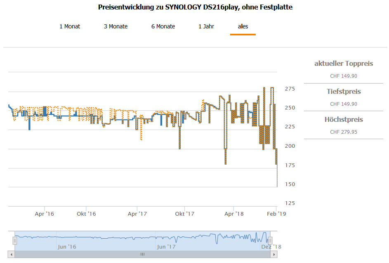Select the 1 Monat time range
389x263 pixels.
pyautogui.click(x=70, y=26)
